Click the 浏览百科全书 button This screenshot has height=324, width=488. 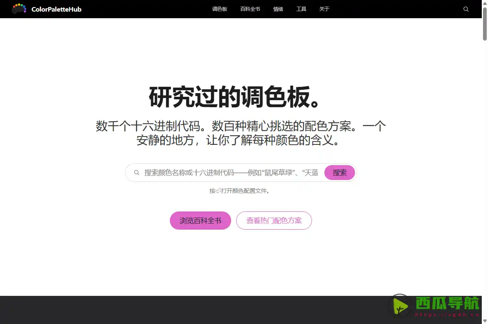click(201, 221)
